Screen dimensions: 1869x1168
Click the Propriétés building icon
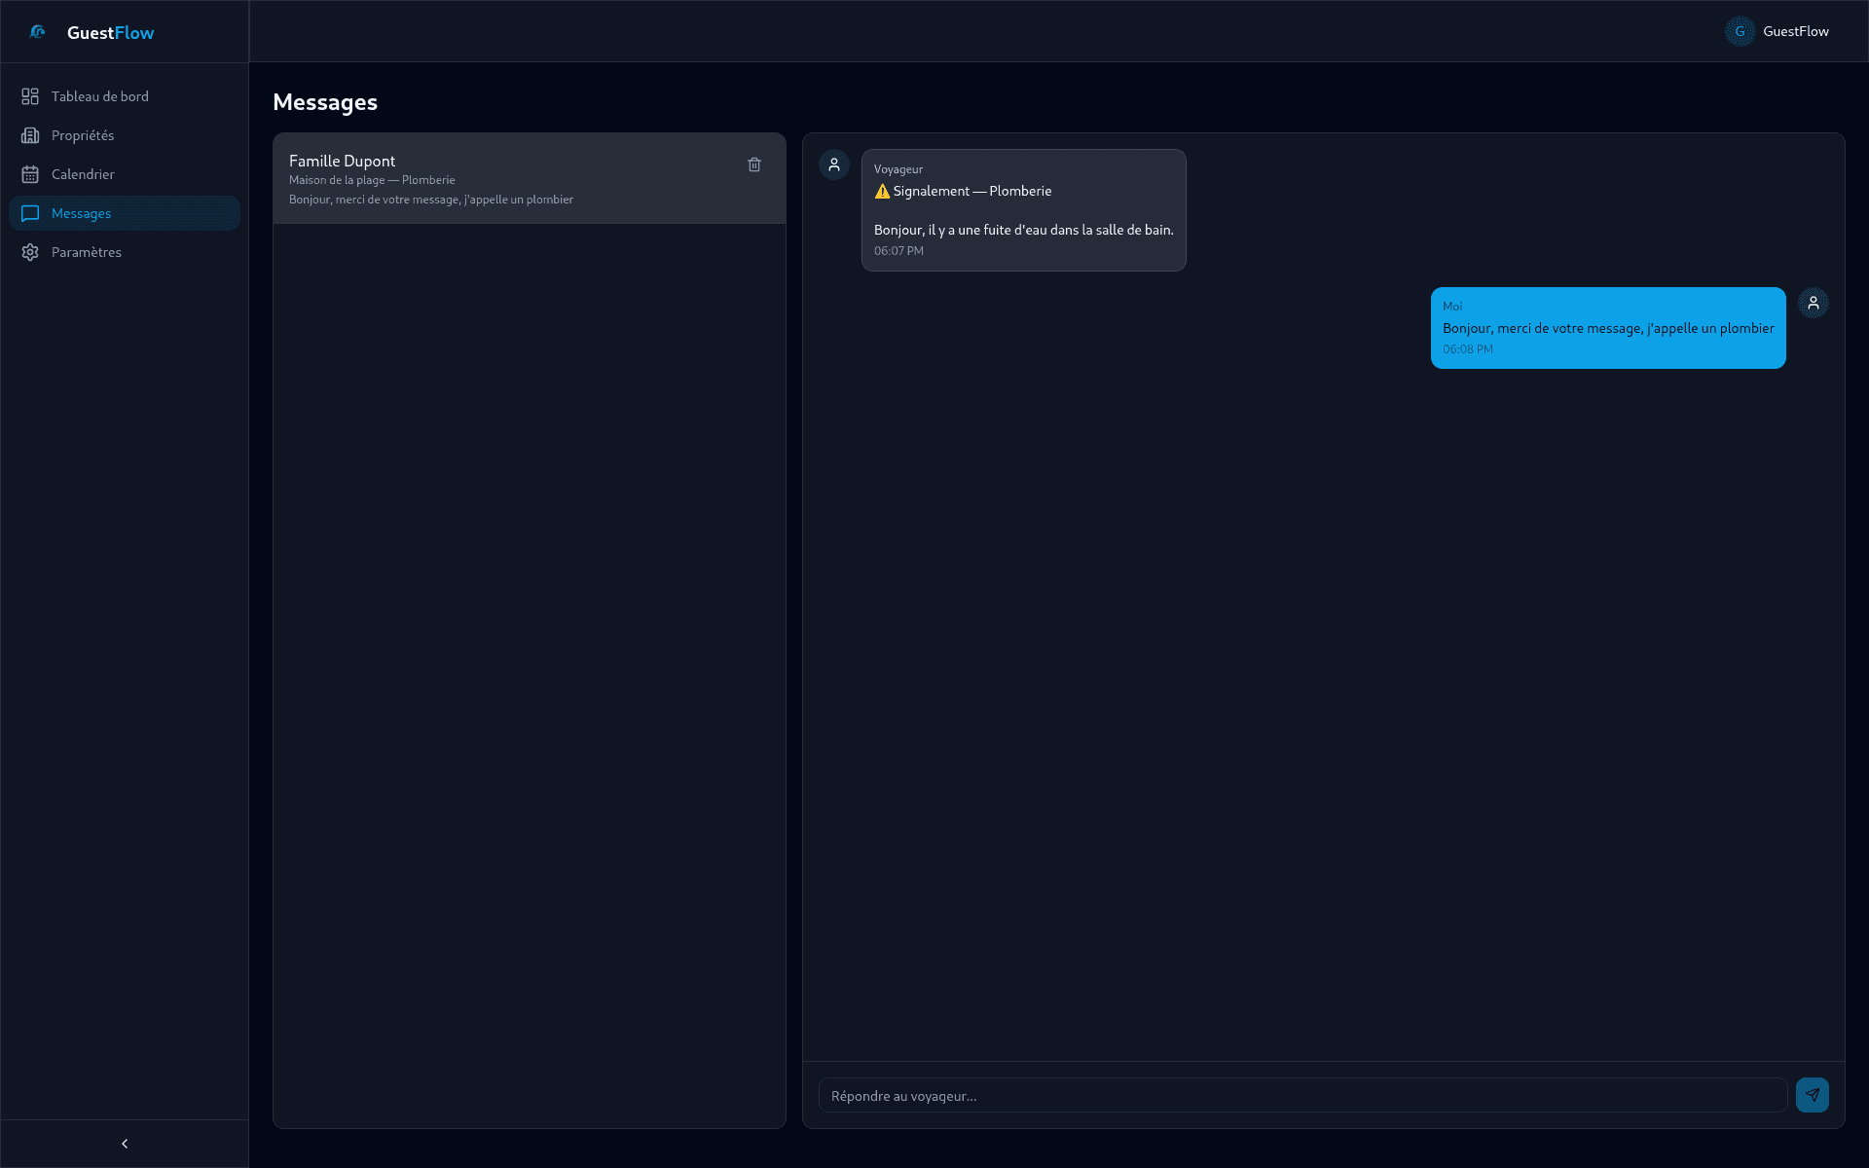(x=30, y=135)
